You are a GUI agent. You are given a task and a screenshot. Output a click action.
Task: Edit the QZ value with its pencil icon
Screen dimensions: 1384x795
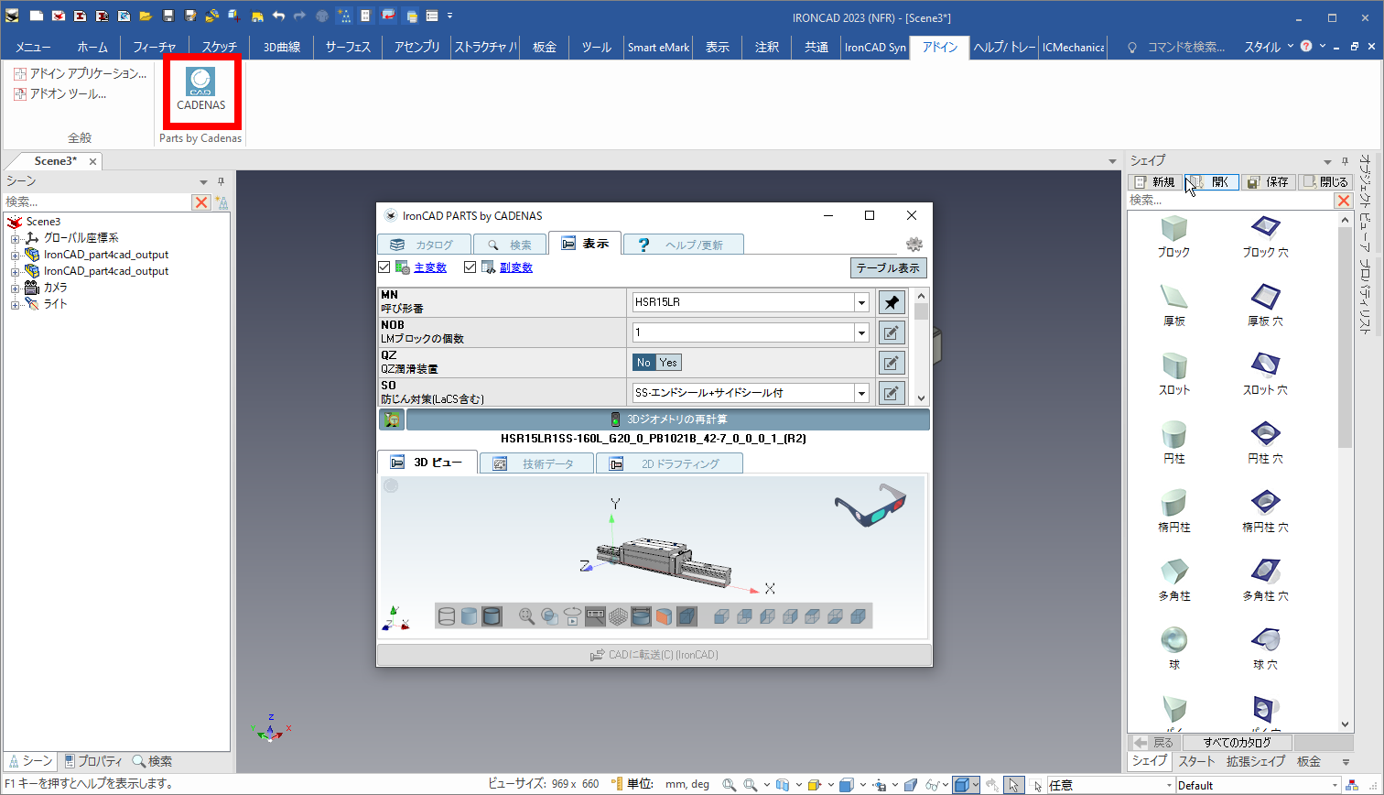pyautogui.click(x=892, y=363)
